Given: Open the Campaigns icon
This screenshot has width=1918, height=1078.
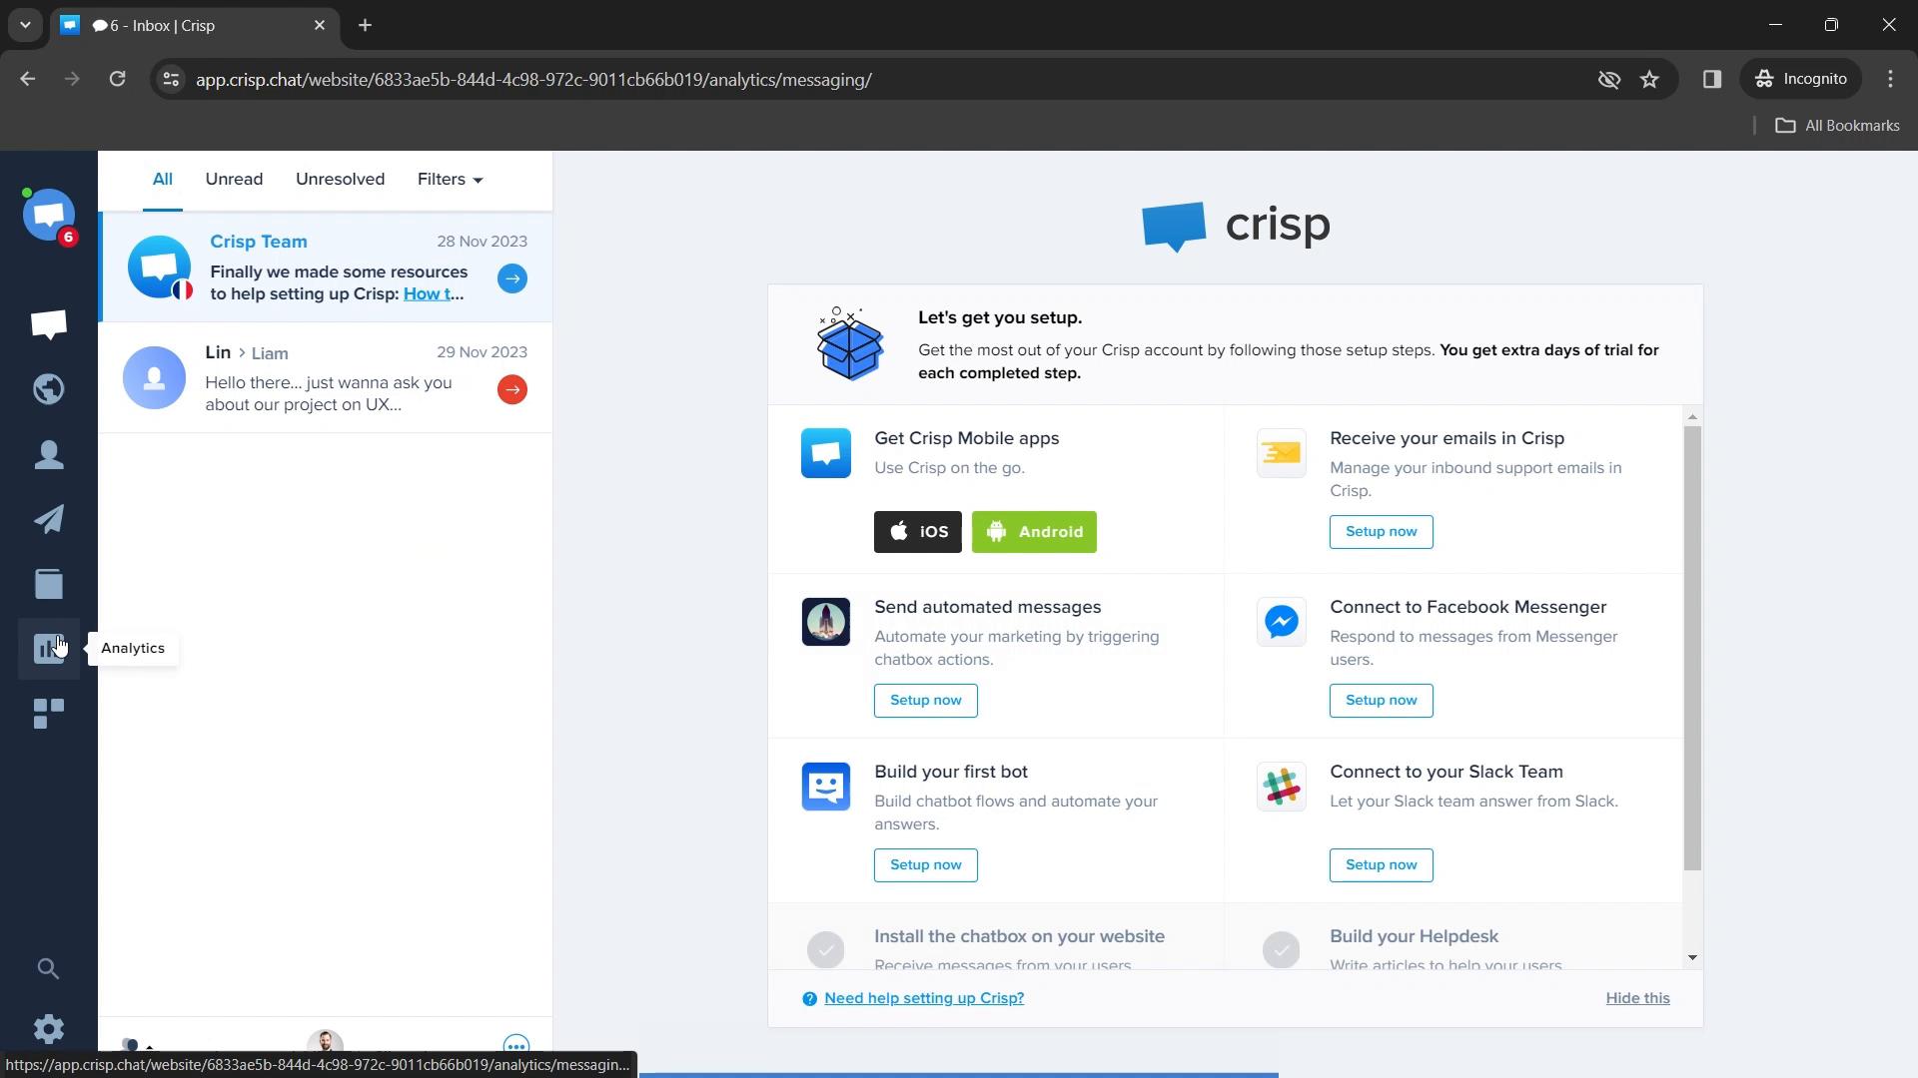Looking at the screenshot, I should tap(49, 519).
